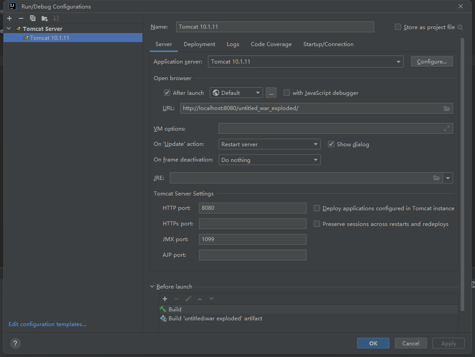
Task: Switch to the Deployment tab
Action: pos(199,44)
